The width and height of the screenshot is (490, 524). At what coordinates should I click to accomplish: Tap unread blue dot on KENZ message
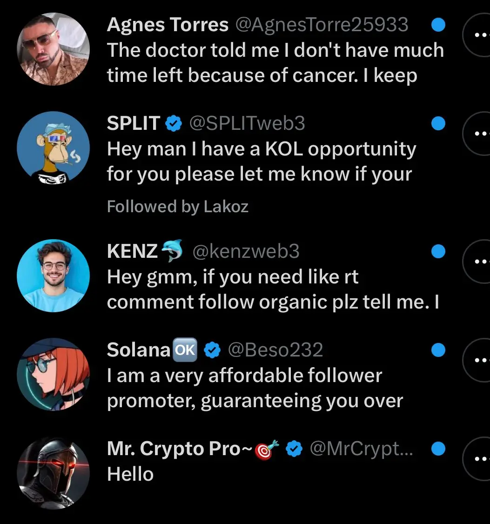pyautogui.click(x=438, y=251)
